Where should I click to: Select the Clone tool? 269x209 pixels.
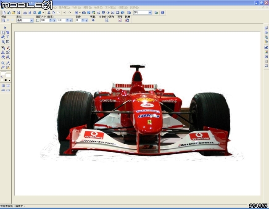[x=8, y=52]
